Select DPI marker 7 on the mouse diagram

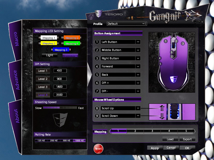[x=172, y=56]
